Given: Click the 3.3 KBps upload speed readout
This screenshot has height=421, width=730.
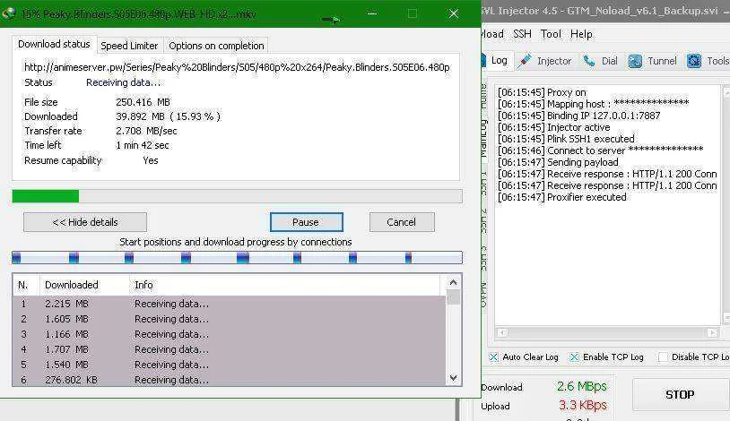Looking at the screenshot, I should (x=583, y=406).
